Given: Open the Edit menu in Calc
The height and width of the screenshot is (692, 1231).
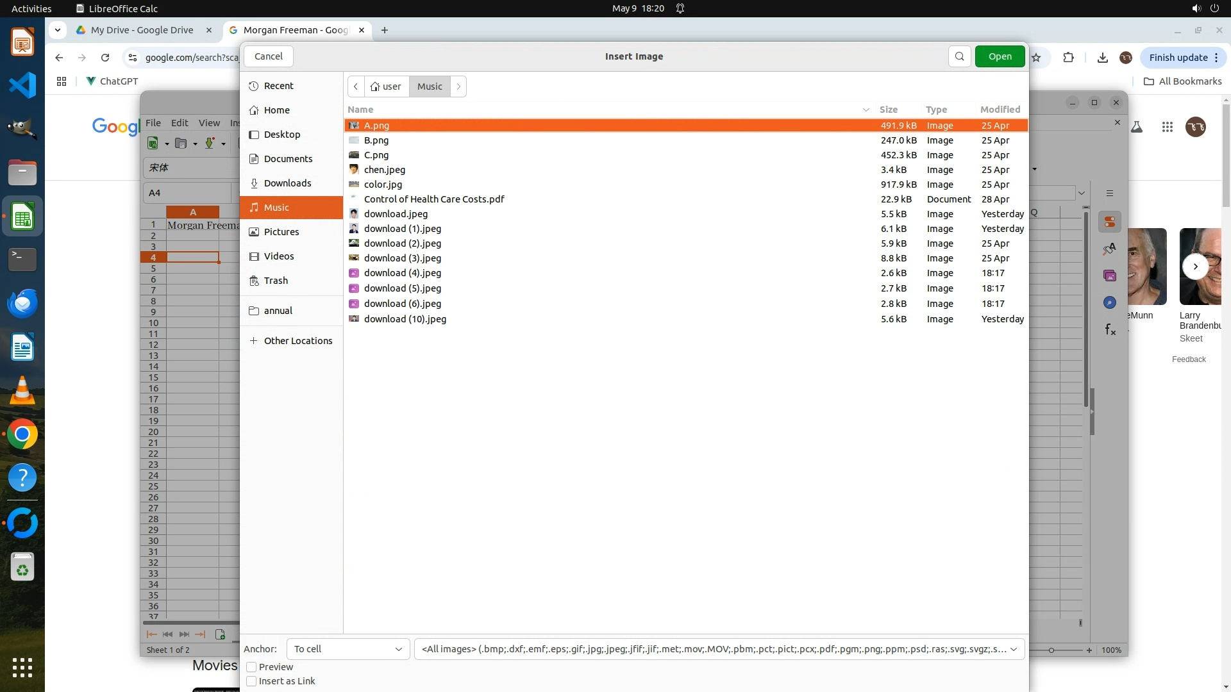Looking at the screenshot, I should click(180, 123).
